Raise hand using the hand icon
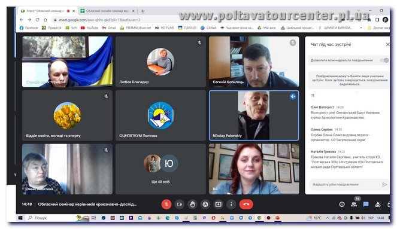This screenshot has height=229, width=397. [192, 204]
